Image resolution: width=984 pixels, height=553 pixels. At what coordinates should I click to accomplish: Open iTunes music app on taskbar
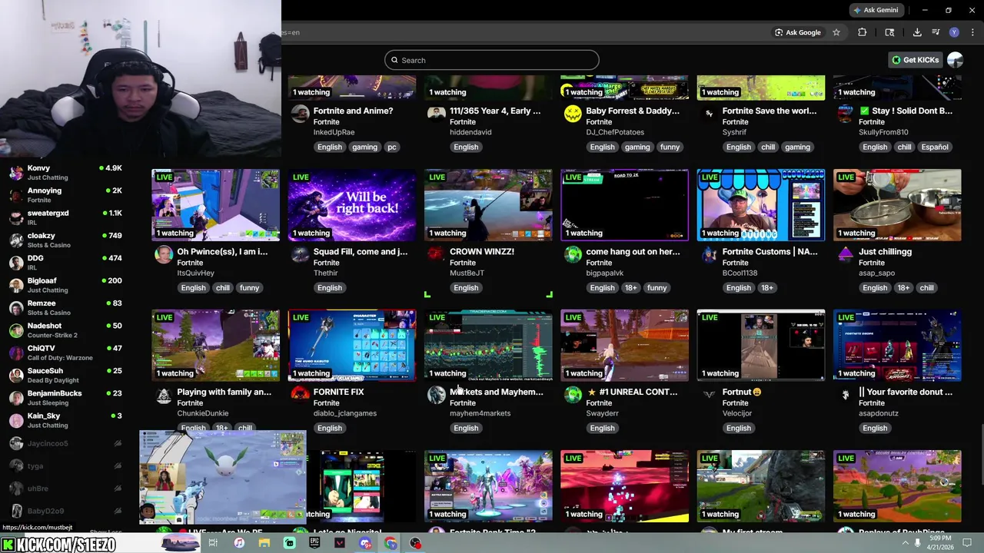coord(239,543)
